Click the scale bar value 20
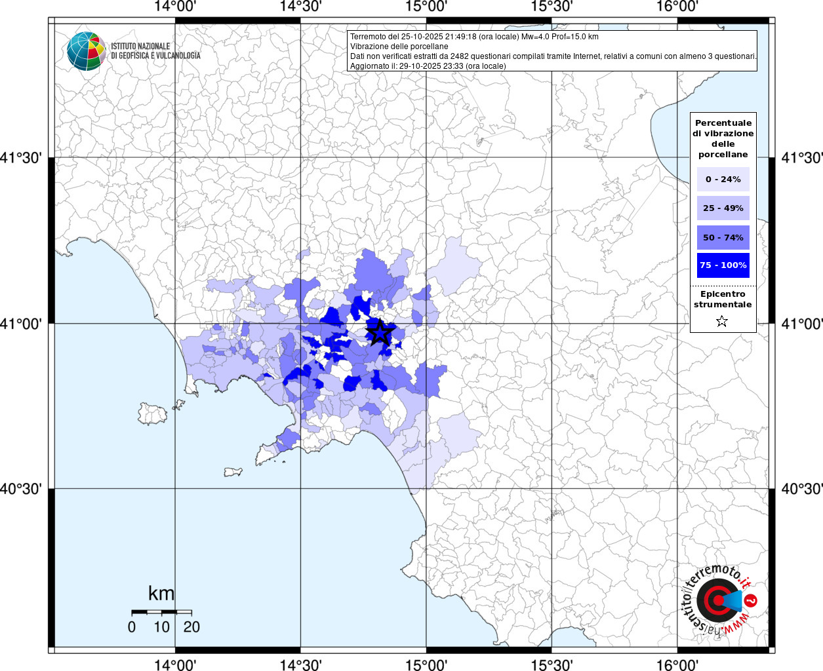The width and height of the screenshot is (823, 671). [191, 627]
